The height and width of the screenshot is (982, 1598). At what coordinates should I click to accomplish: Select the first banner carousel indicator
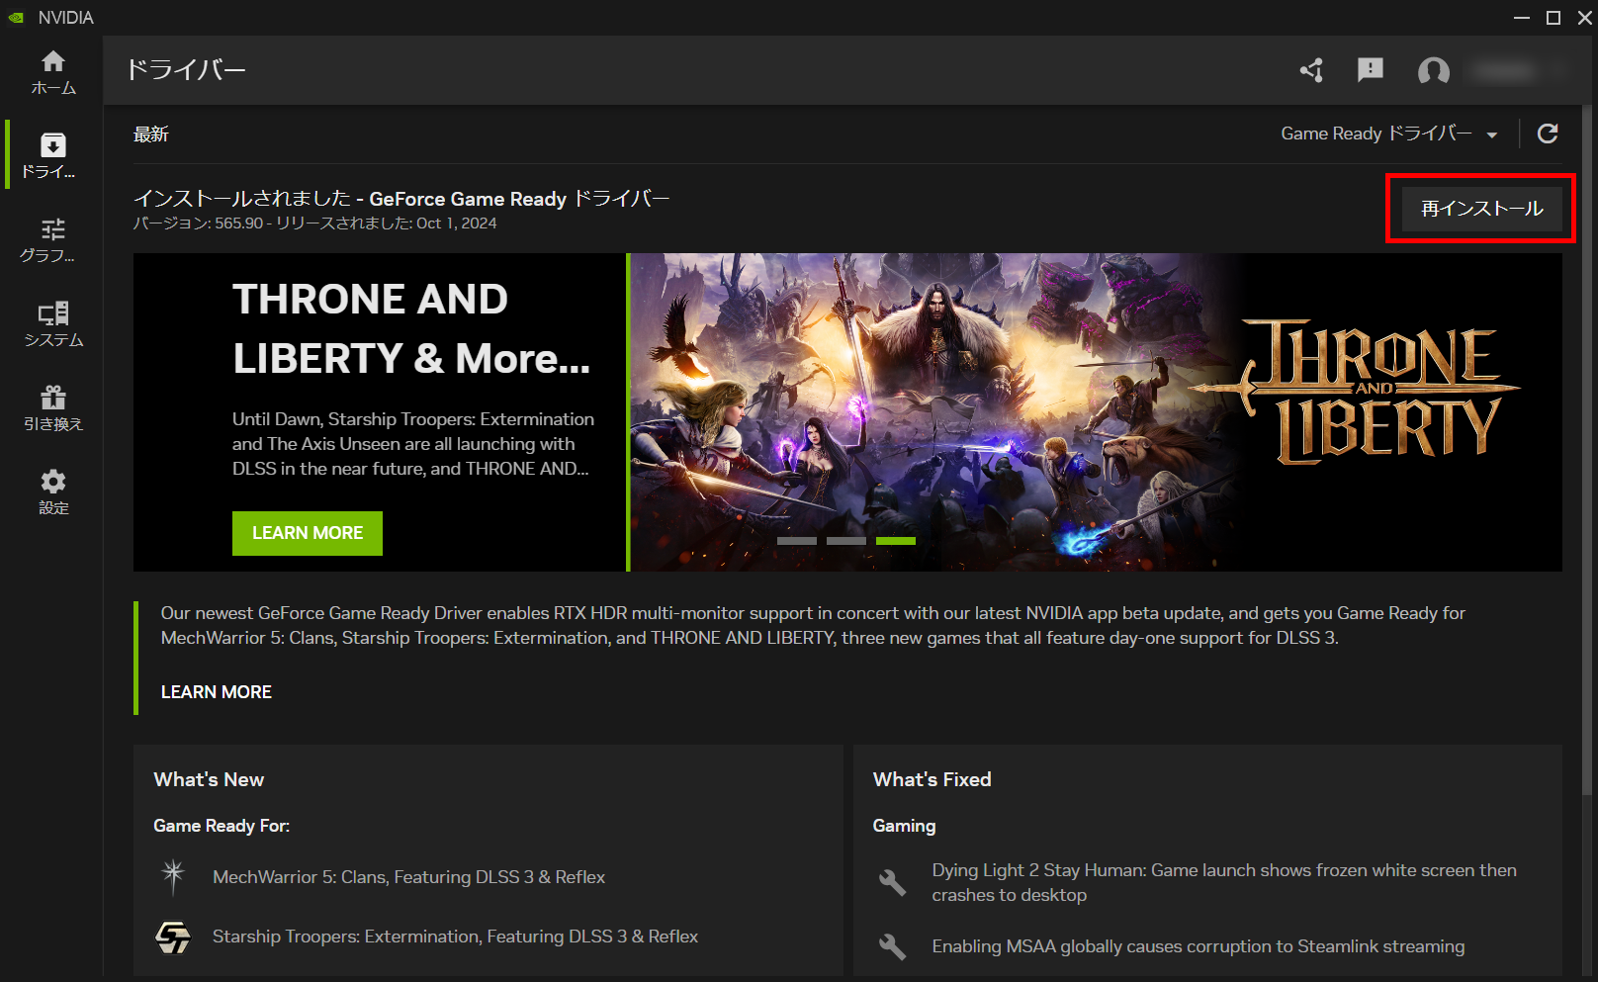(x=797, y=541)
